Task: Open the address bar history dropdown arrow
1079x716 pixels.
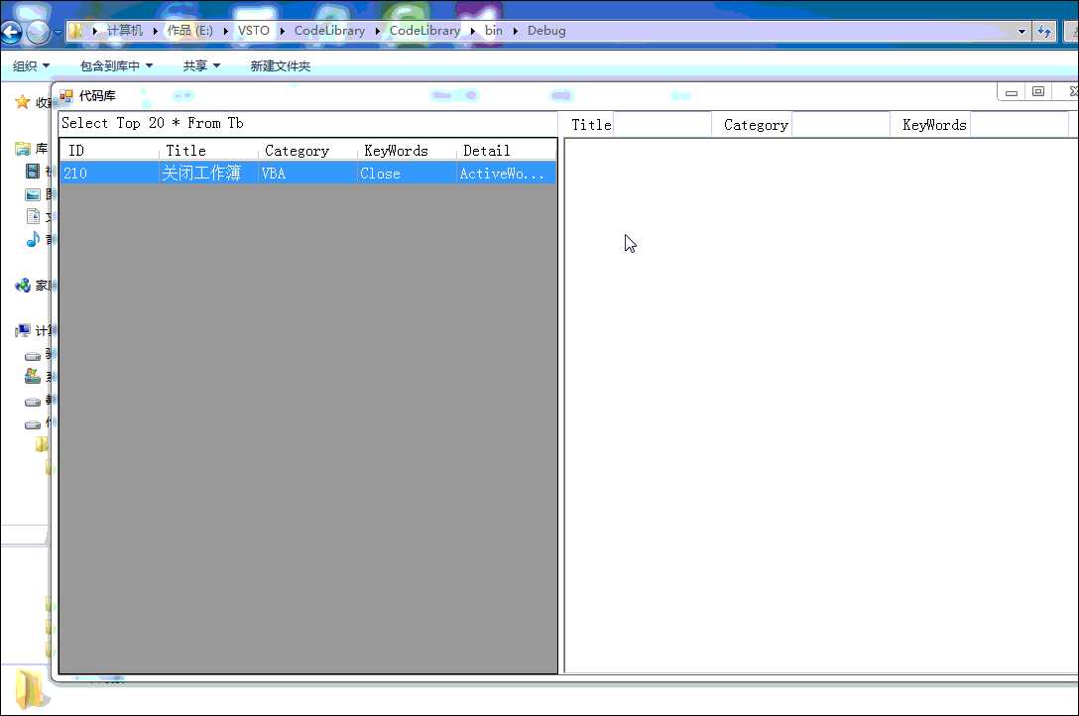Action: 1021,31
